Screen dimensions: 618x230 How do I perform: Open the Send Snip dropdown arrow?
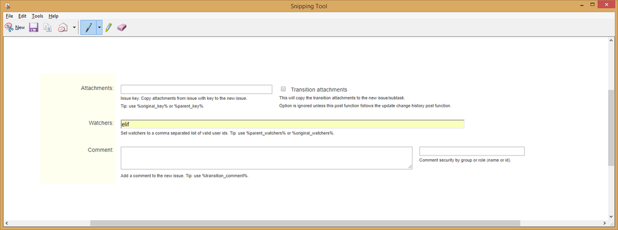tap(74, 28)
